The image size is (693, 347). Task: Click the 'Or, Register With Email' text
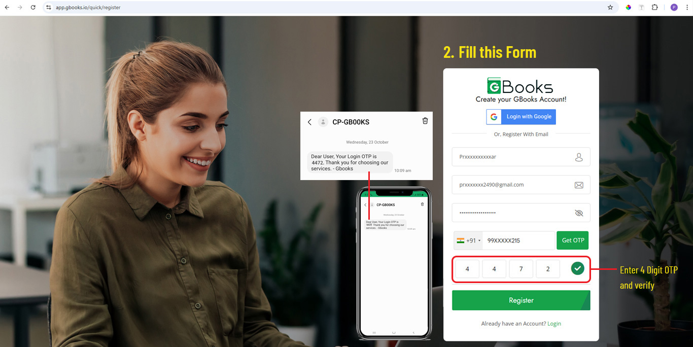tap(521, 134)
